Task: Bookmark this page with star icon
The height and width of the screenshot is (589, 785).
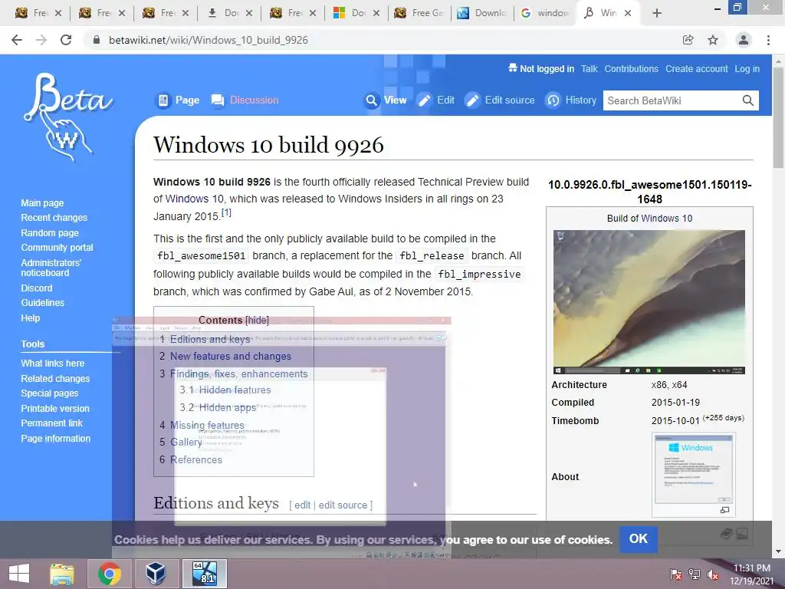Action: click(713, 40)
